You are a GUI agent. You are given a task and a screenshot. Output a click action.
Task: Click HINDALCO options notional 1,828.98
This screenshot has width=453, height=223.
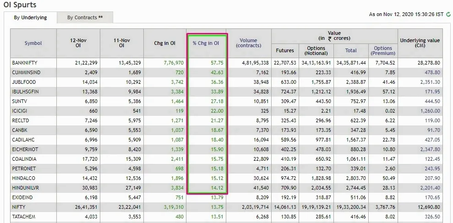click(322, 178)
